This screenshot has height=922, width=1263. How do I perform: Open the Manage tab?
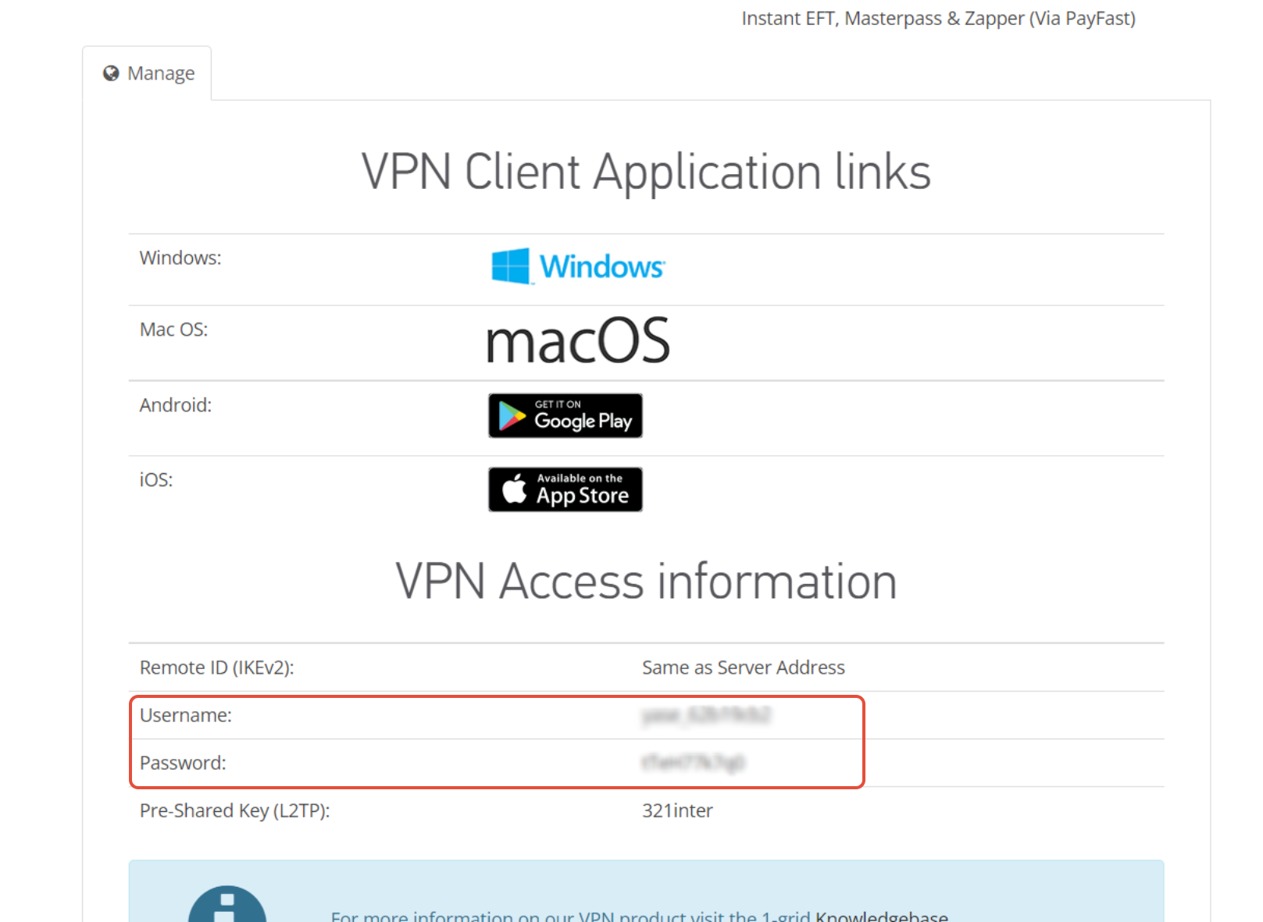tap(148, 73)
